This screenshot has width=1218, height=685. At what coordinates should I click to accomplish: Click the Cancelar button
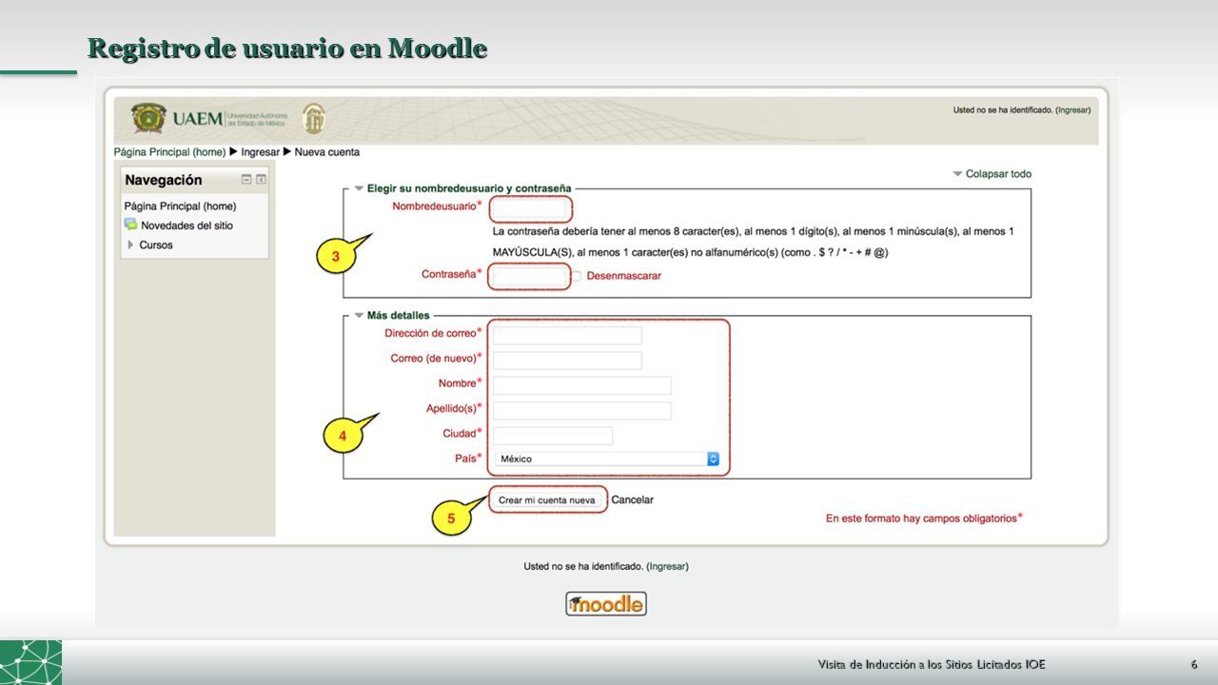pos(633,499)
